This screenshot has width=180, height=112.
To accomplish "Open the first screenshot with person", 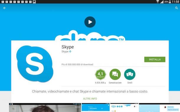I will click(45, 108).
